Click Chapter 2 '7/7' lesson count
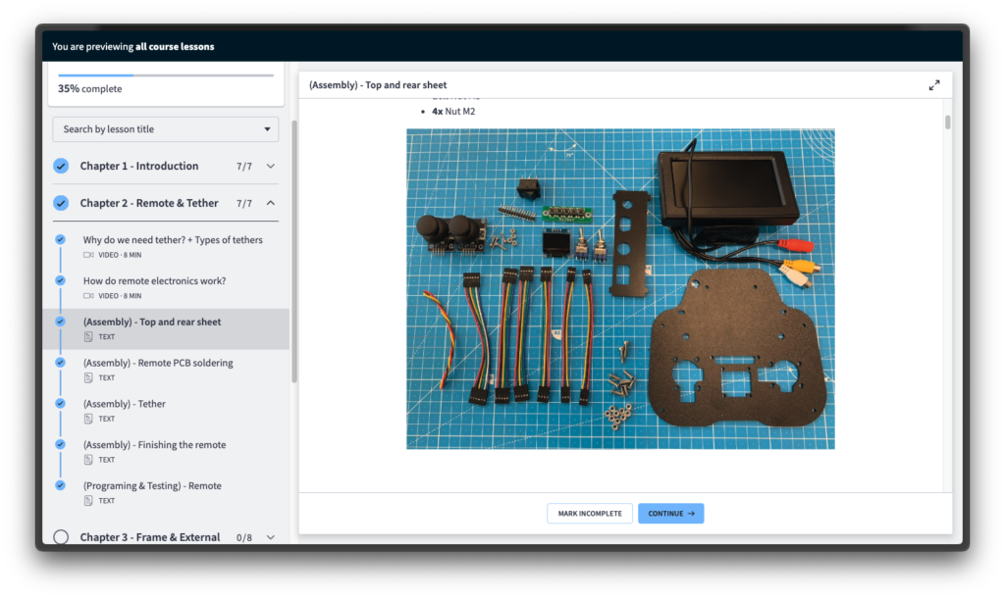 coord(244,204)
